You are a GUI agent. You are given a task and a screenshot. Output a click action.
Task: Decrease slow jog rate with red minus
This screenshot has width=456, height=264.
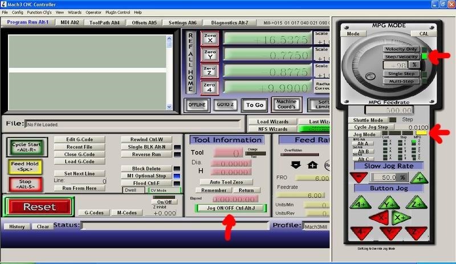click(x=359, y=177)
